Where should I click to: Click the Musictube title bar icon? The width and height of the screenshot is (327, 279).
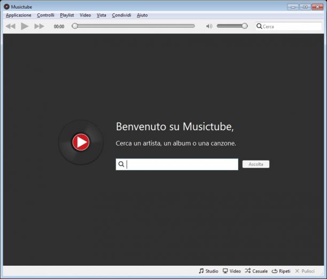pyautogui.click(x=6, y=6)
